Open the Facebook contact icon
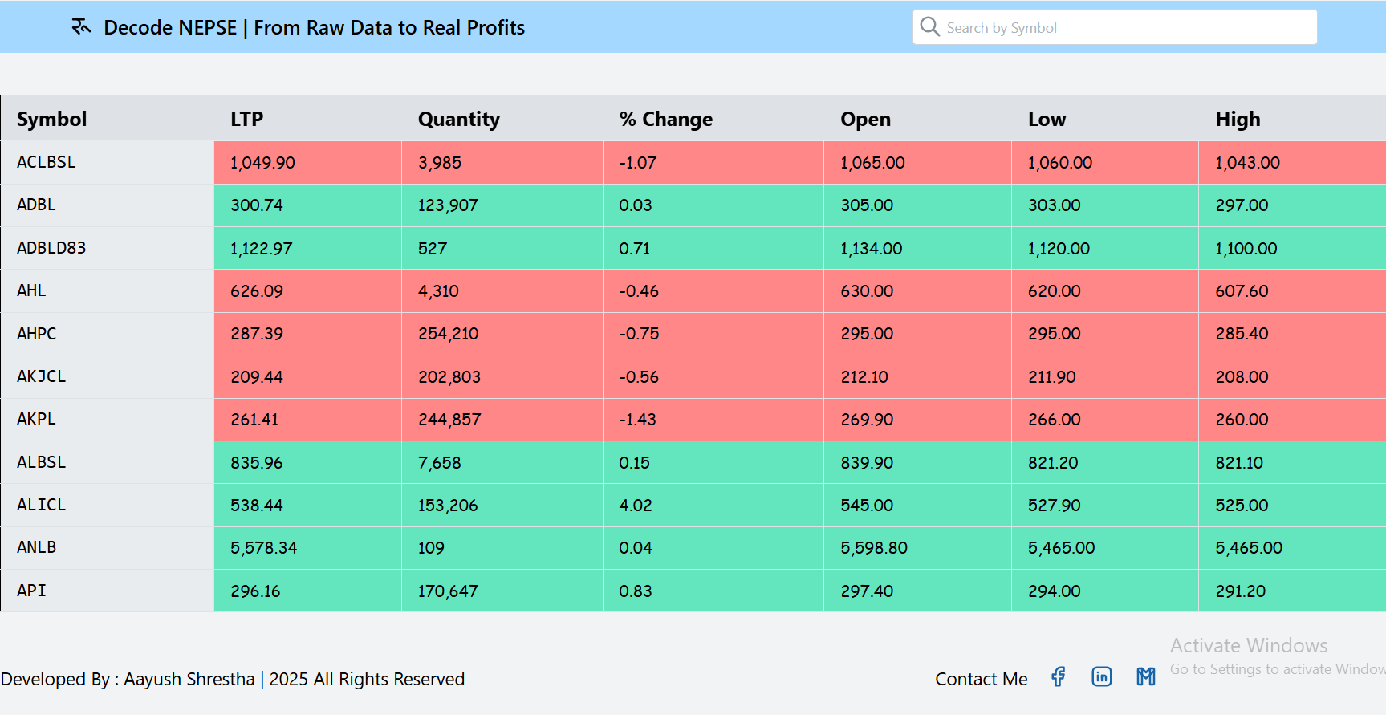Screen dimensions: 1386x715 [x=1059, y=677]
